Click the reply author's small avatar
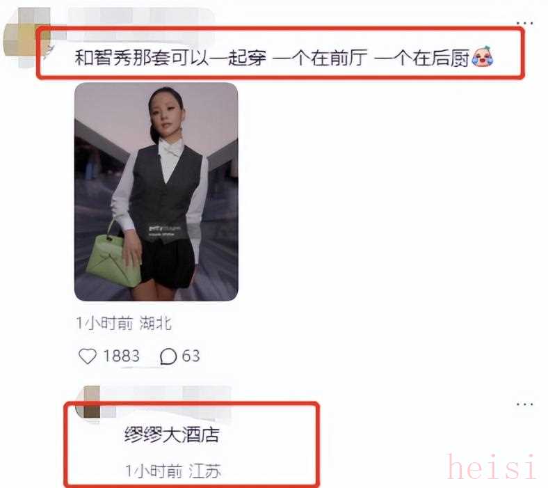This screenshot has width=548, height=488. 91,402
